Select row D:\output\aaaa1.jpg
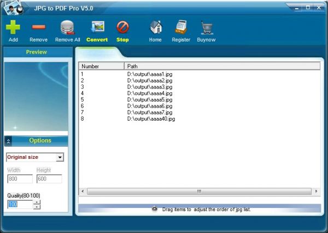This screenshot has width=328, height=233. click(x=150, y=74)
